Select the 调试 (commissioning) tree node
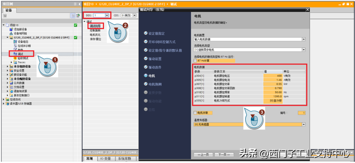Screen dimensions: 355x163 pyautogui.click(x=20, y=54)
